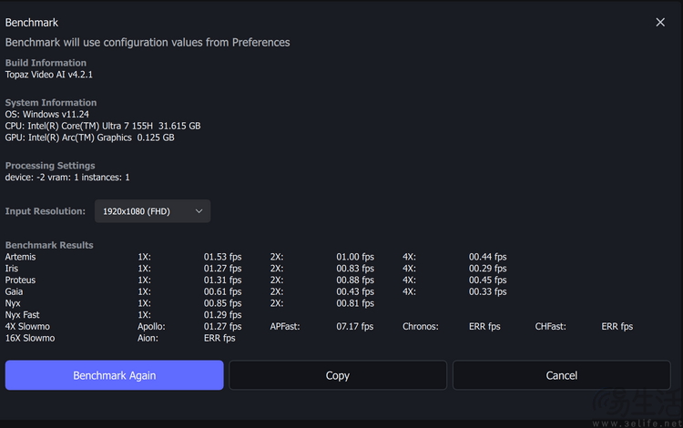
Task: Click the GPU Intel Arc Graphics line
Action: [x=90, y=138]
